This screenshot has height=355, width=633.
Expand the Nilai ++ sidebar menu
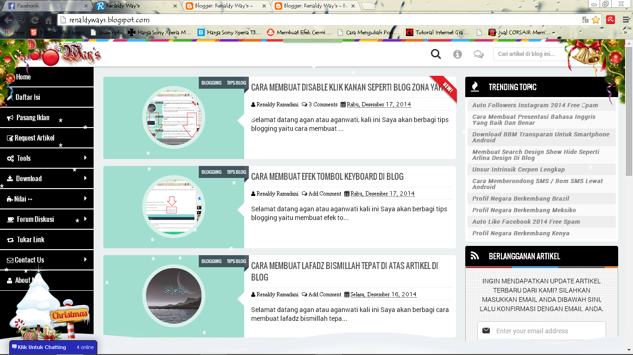click(47, 199)
